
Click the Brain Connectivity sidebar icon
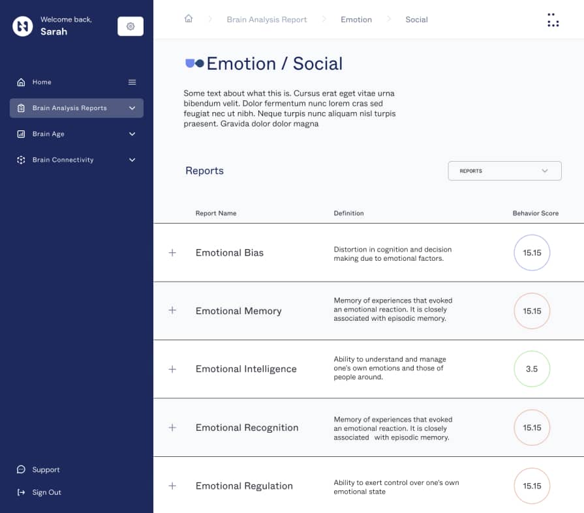(22, 160)
